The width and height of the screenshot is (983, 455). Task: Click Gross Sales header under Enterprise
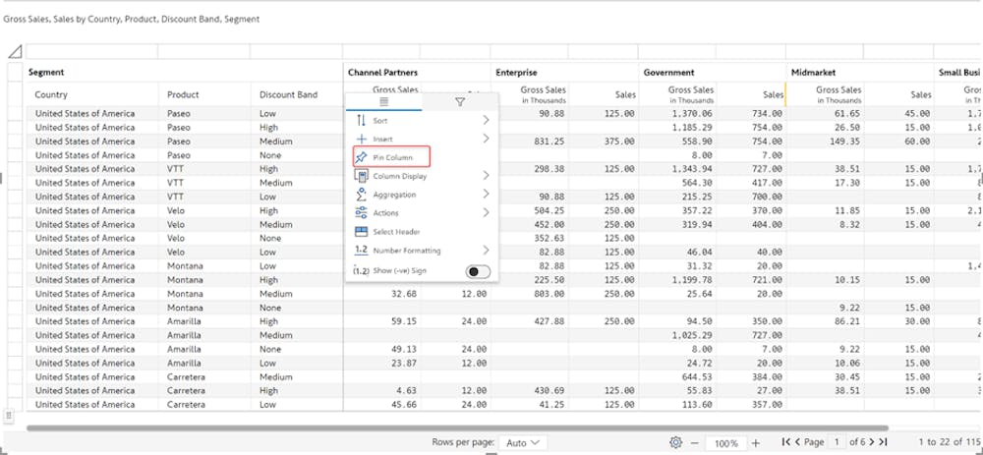pos(543,94)
